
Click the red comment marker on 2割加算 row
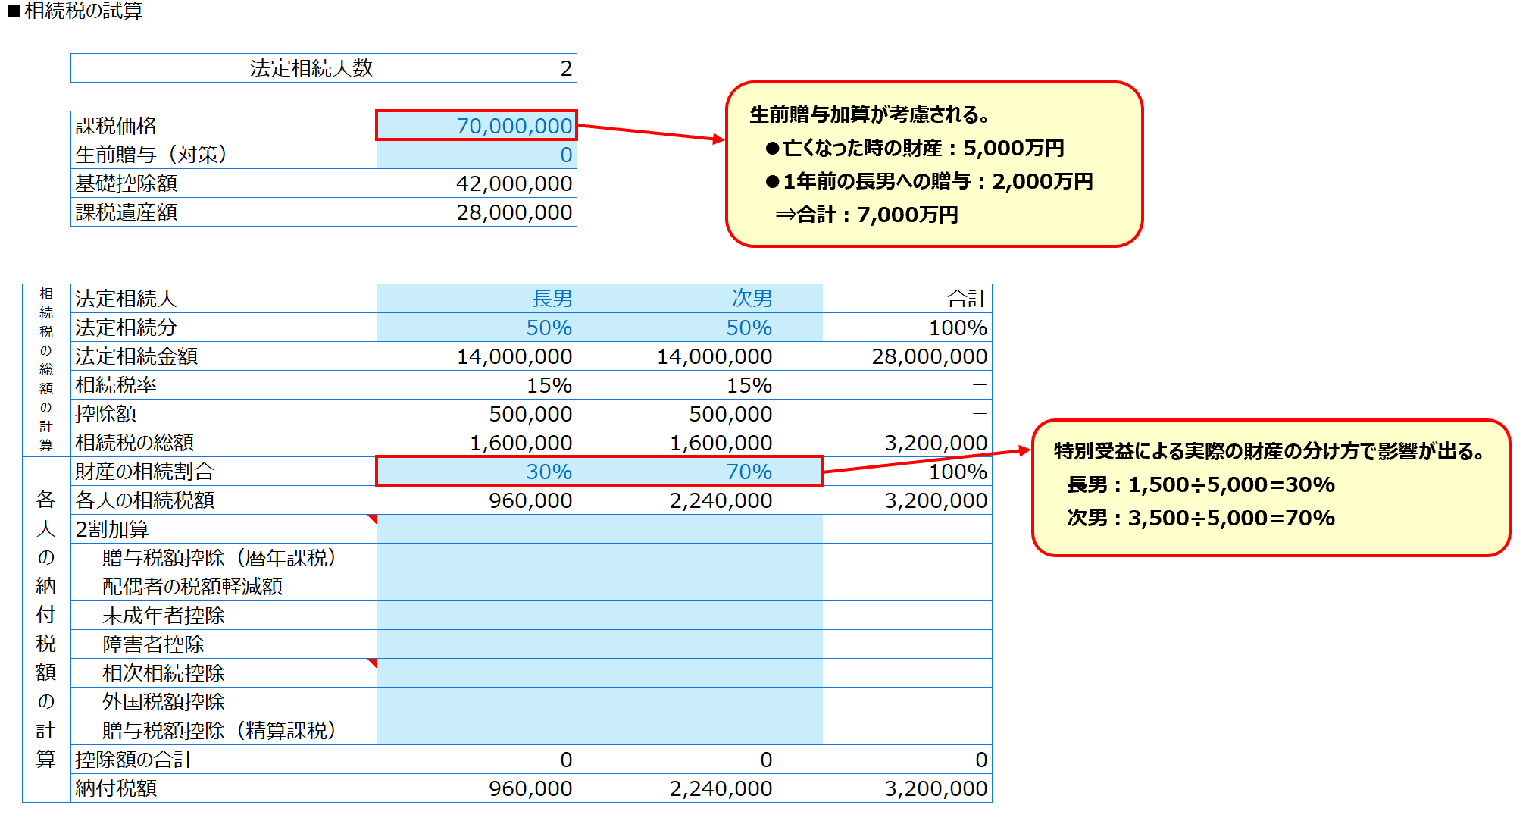click(372, 519)
